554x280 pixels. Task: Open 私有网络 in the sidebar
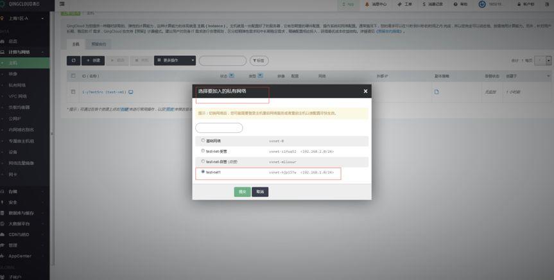point(19,85)
